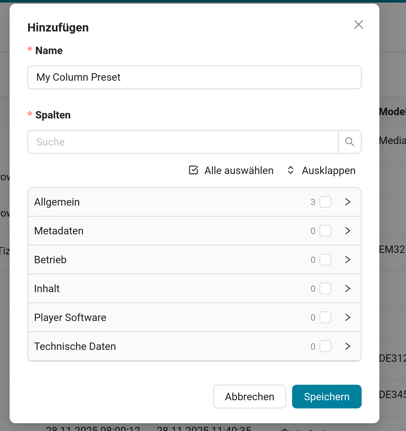Expand Player Software section chevron
This screenshot has height=431, width=406.
tap(348, 317)
